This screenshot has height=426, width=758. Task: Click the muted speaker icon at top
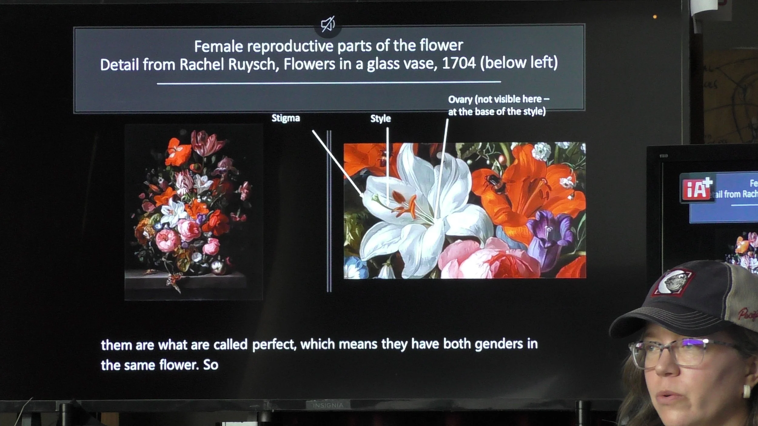click(x=327, y=24)
